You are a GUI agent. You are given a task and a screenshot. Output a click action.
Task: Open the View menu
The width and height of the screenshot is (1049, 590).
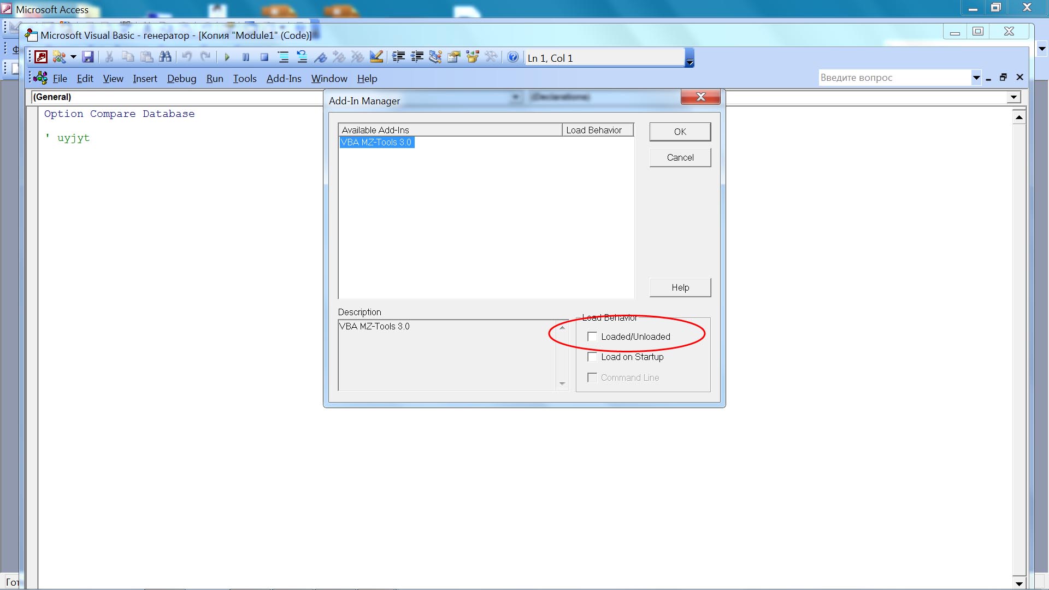(x=113, y=79)
